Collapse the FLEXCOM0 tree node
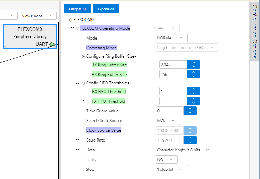 pyautogui.click(x=71, y=20)
